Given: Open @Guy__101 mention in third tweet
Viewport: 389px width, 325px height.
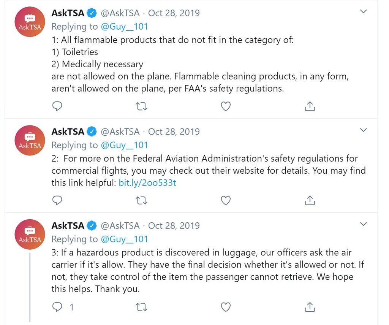Looking at the screenshot, I should (x=124, y=239).
